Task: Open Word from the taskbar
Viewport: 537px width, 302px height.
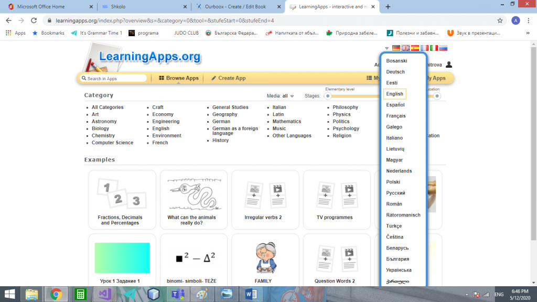Action: 251,294
